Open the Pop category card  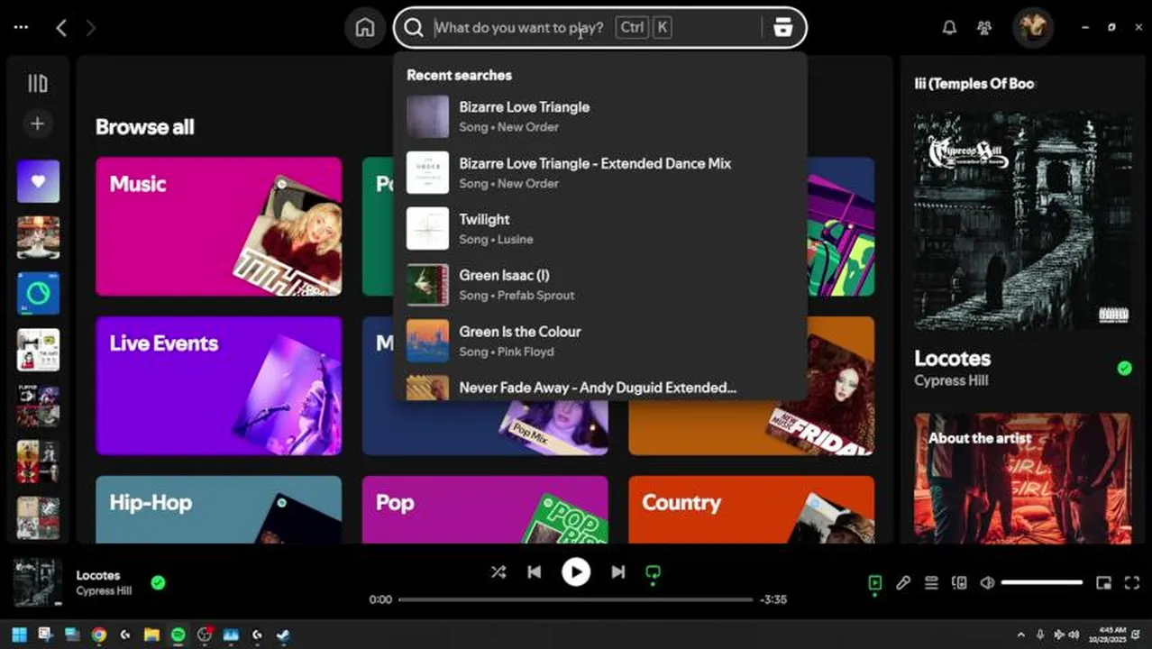tap(485, 509)
